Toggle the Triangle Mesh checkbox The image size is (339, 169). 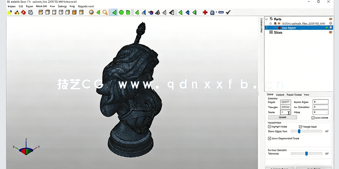(300, 127)
